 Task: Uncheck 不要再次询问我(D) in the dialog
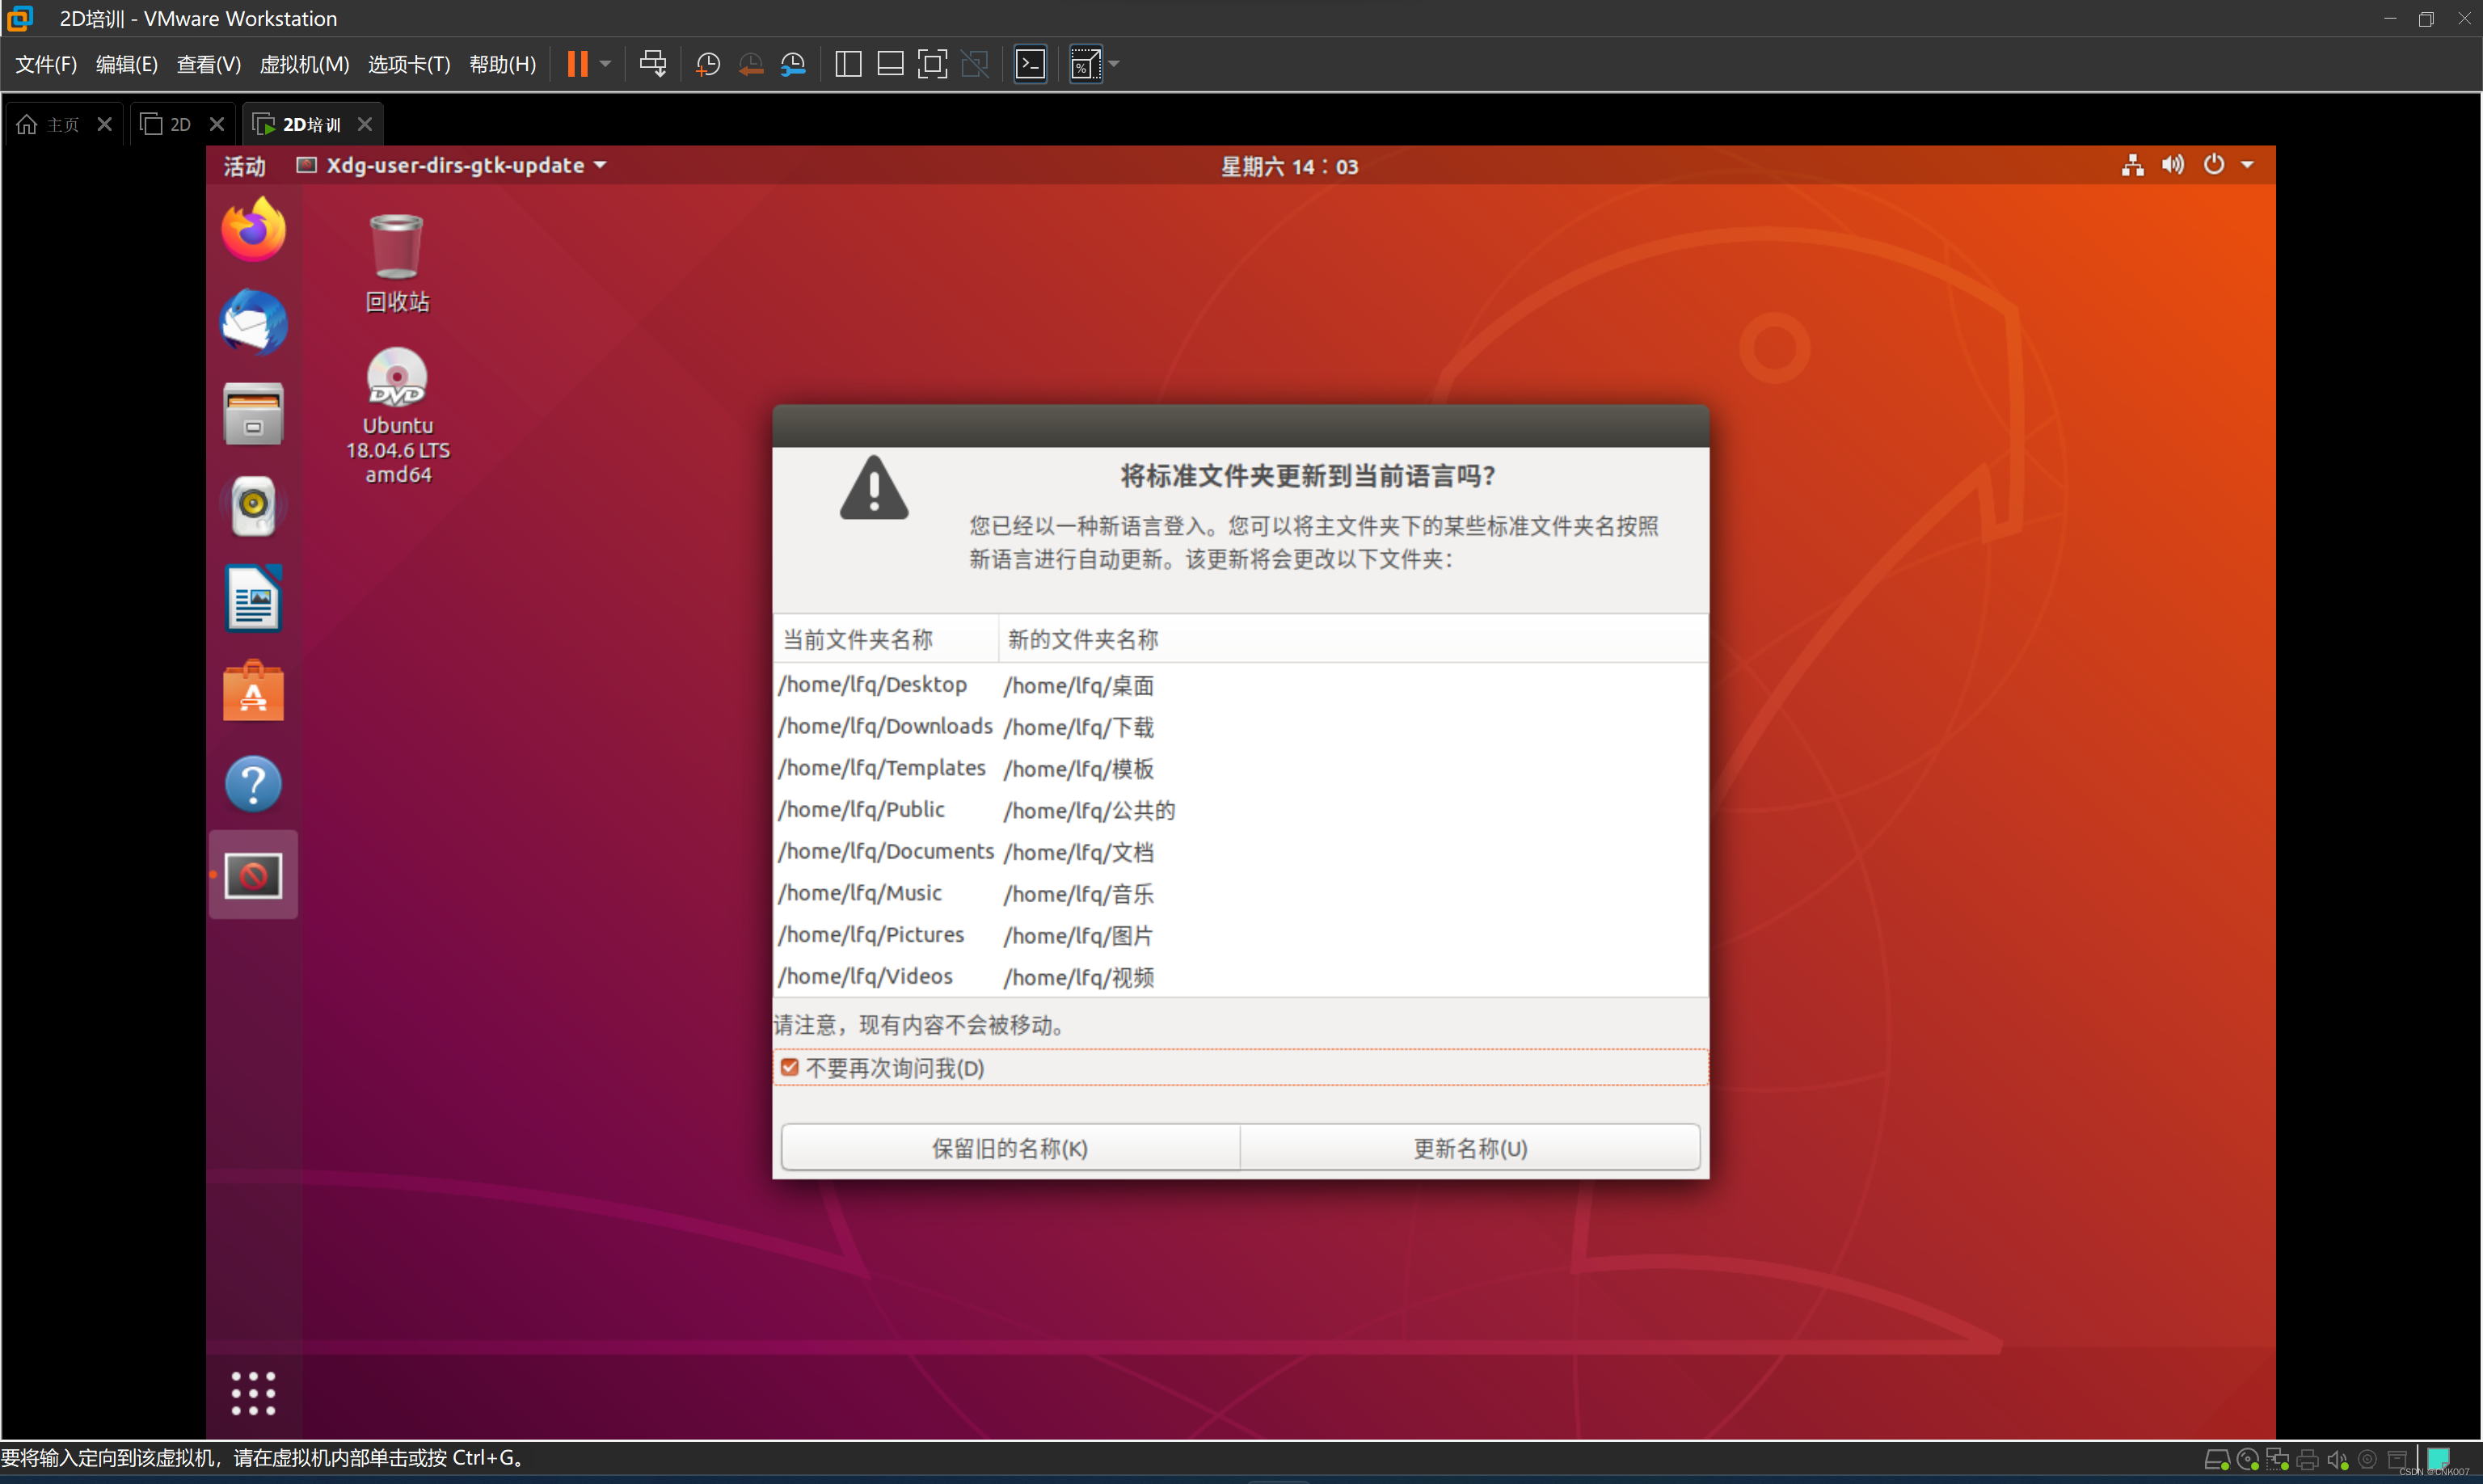click(x=790, y=1067)
